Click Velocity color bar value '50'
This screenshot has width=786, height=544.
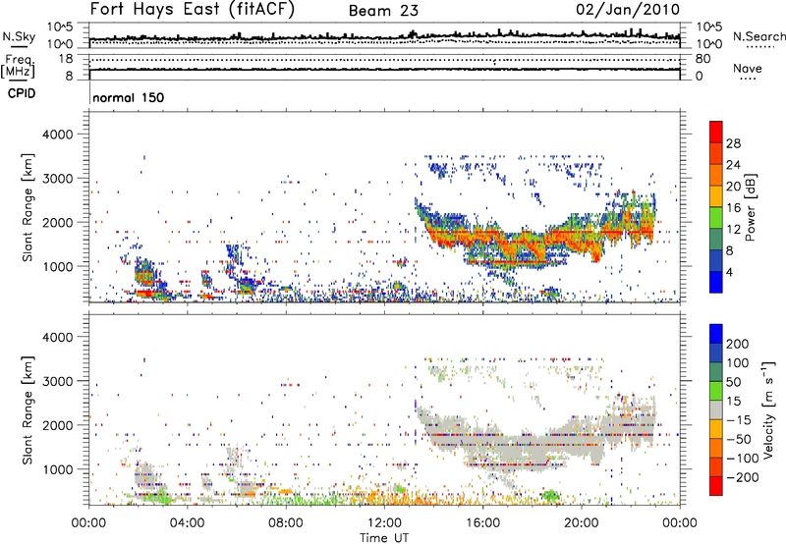[733, 382]
